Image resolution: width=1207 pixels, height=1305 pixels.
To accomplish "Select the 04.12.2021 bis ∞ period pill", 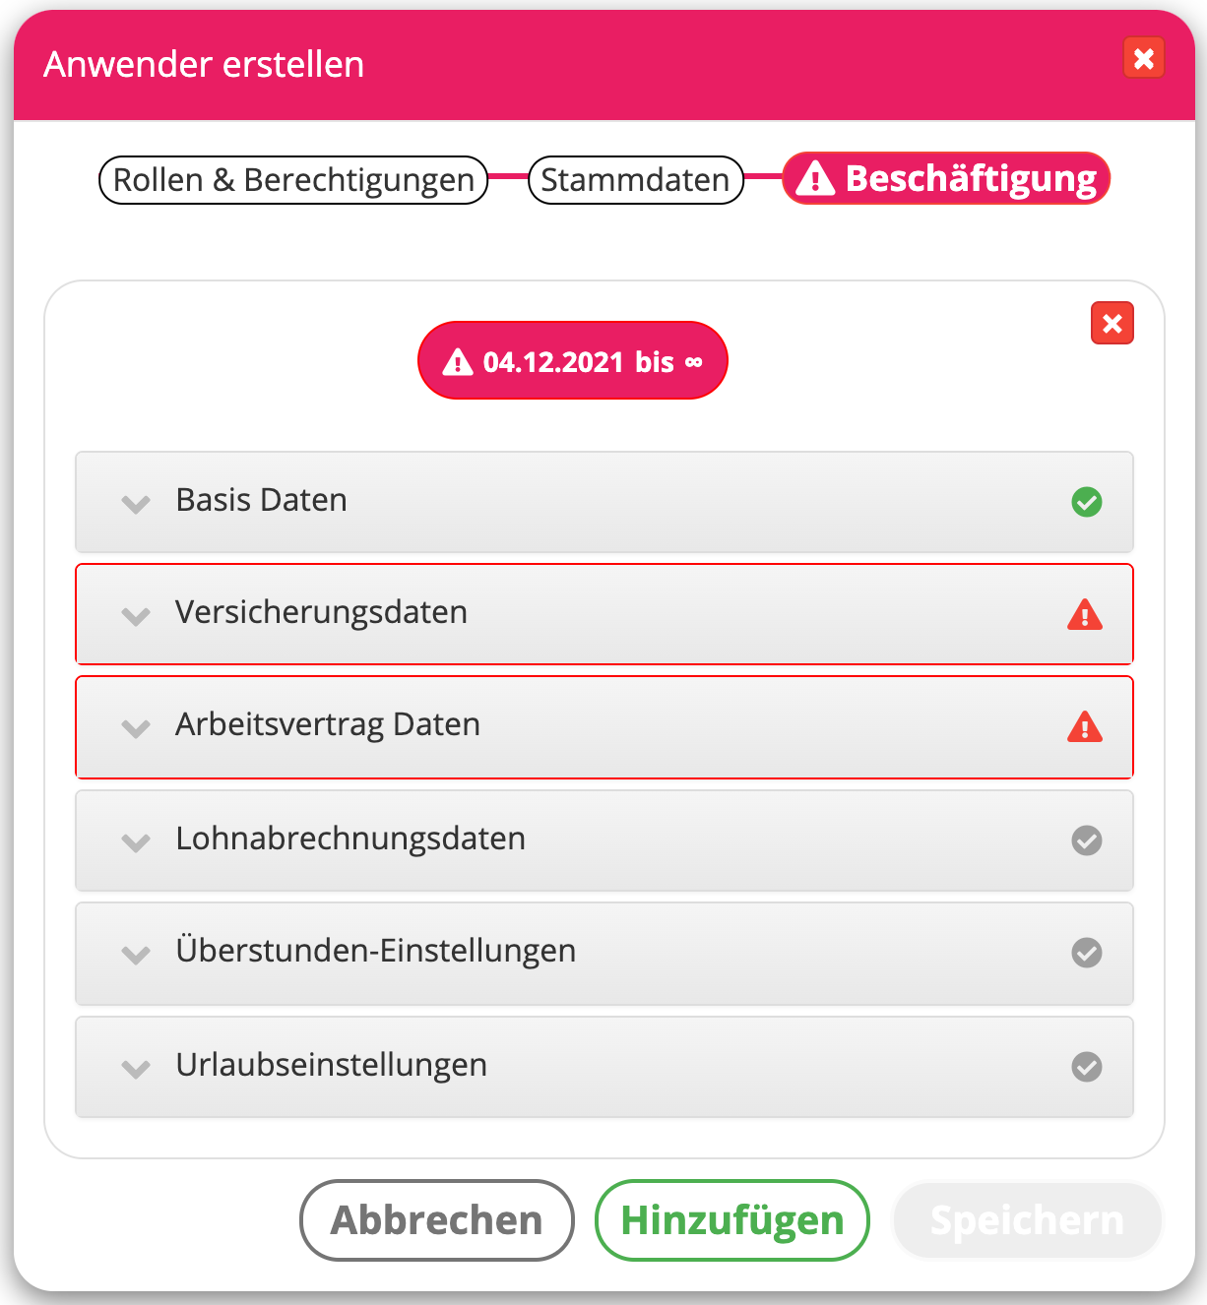I will (573, 361).
